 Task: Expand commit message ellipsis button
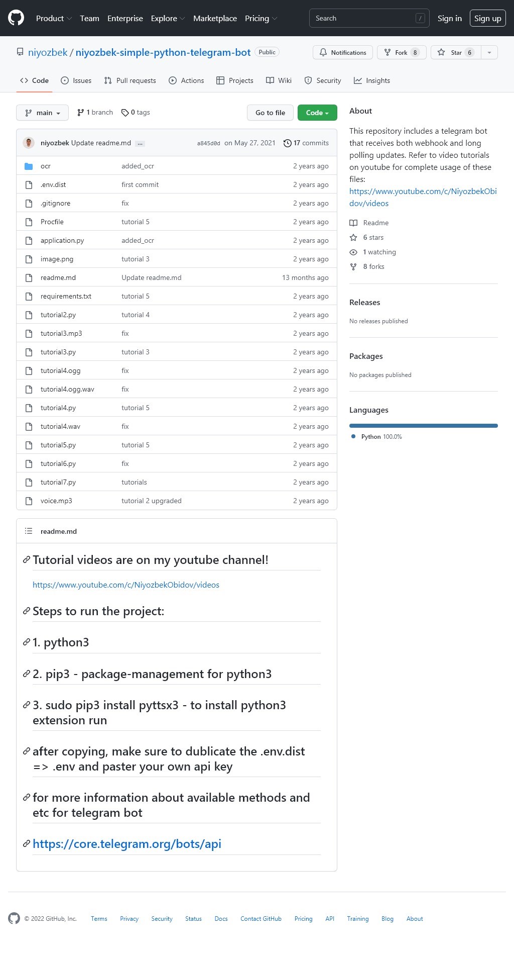point(140,143)
